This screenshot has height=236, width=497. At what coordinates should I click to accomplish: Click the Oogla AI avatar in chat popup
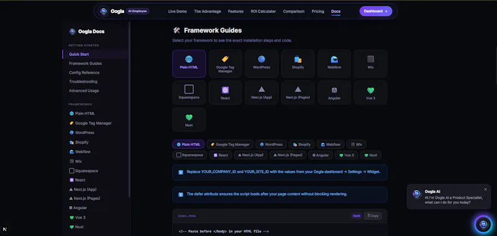(x=417, y=194)
